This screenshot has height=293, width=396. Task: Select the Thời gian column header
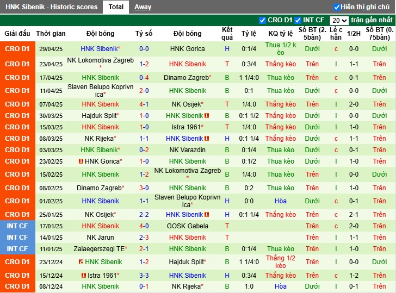[x=51, y=34]
